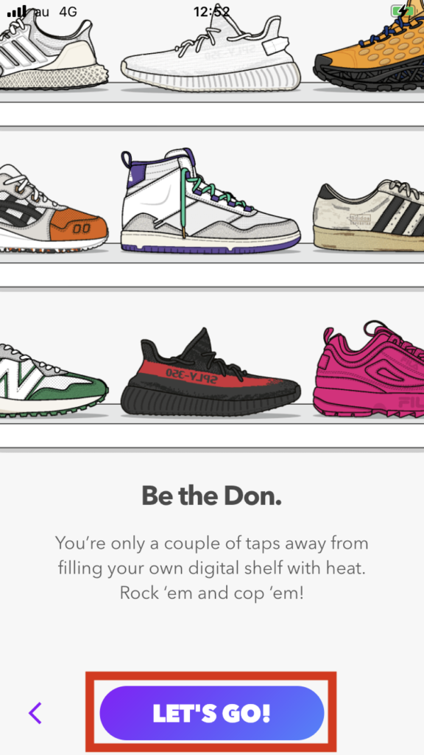Screen dimensions: 424x755
Task: Tap the cellular signal bars icon
Action: point(17,12)
